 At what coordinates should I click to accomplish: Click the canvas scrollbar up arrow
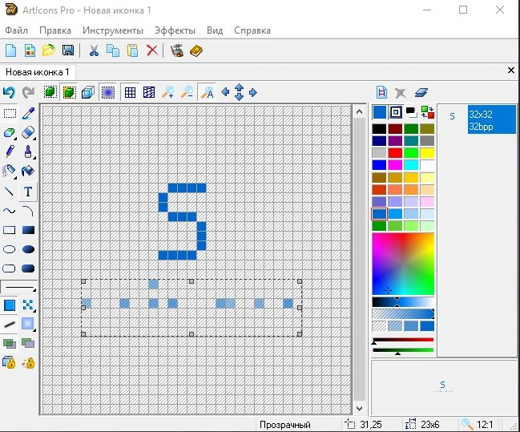pyautogui.click(x=359, y=112)
